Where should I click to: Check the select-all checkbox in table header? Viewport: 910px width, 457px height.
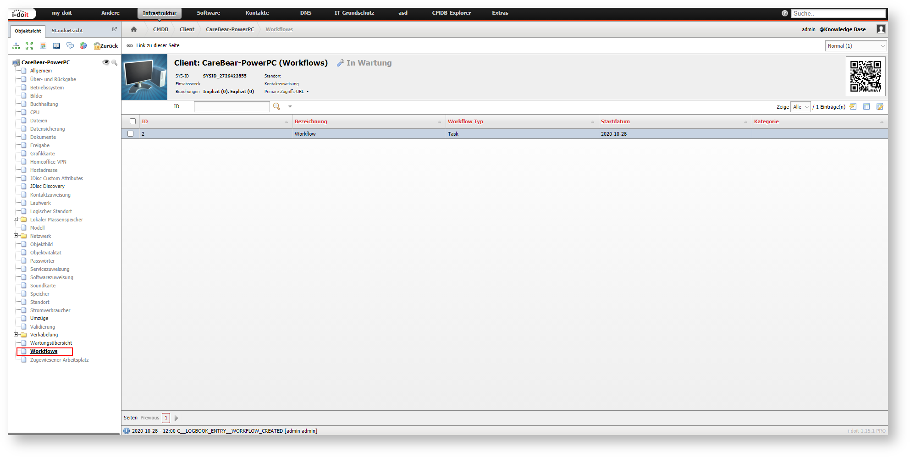point(132,121)
